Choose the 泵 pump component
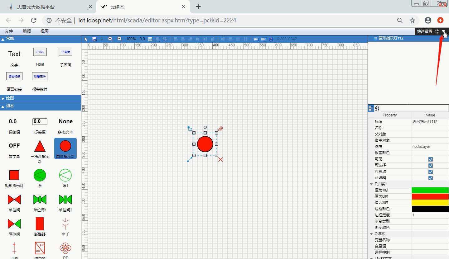The width and height of the screenshot is (449, 259). 40,175
